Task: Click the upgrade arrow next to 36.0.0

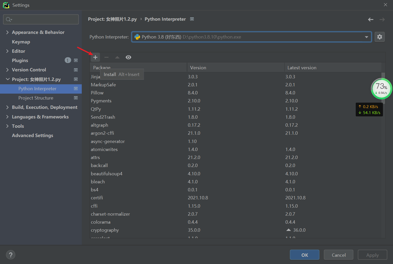Action: [288, 230]
